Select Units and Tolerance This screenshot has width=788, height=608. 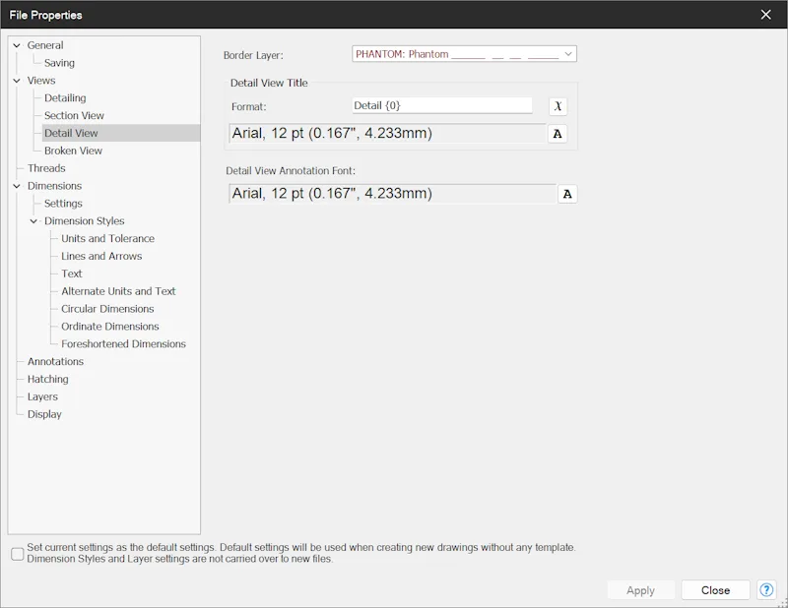click(x=107, y=238)
